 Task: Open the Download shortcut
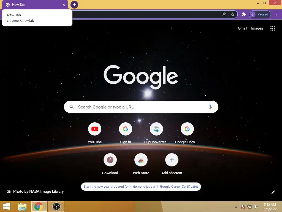tap(110, 164)
